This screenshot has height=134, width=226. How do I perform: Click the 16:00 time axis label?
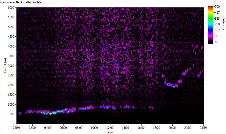pyautogui.click(x=141, y=128)
